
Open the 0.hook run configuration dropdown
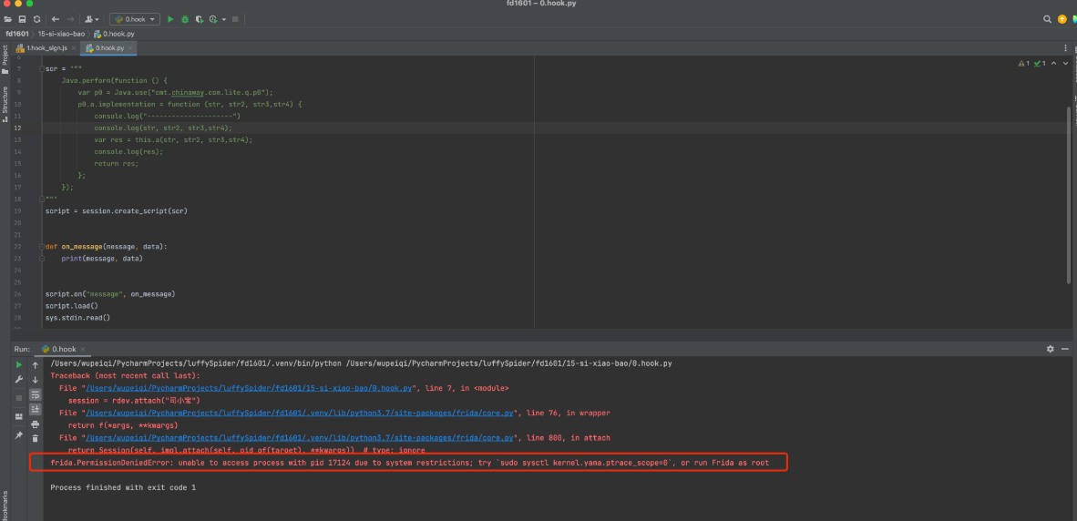(x=134, y=18)
